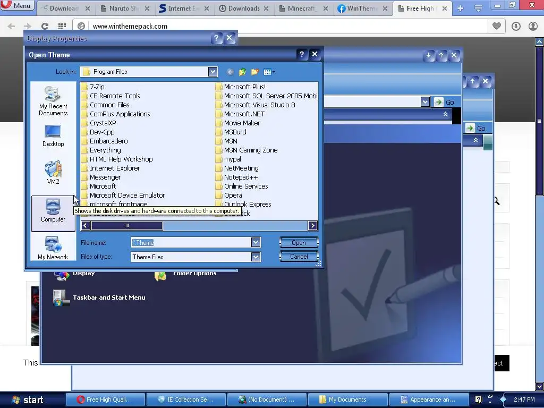Click the horizontal scrollbar thumb in file list
Viewport: 544px width, 408px height.
pyautogui.click(x=126, y=225)
